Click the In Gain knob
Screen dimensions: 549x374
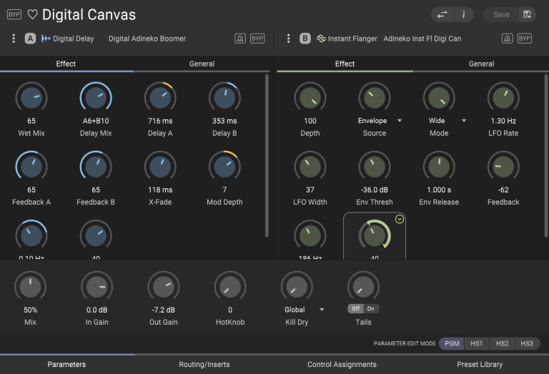point(97,287)
